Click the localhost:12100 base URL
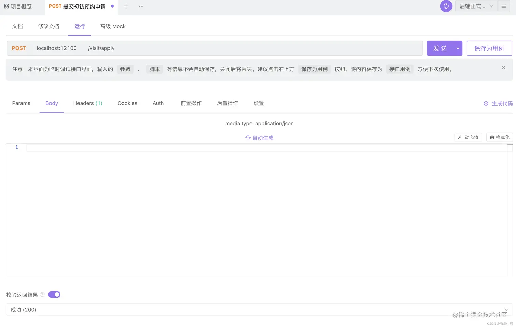This screenshot has height=327, width=516. (57, 48)
